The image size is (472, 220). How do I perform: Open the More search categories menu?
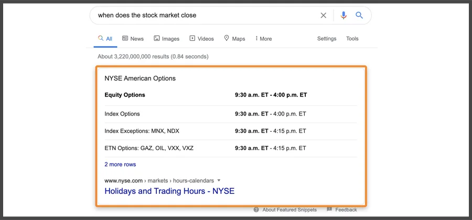pyautogui.click(x=263, y=39)
